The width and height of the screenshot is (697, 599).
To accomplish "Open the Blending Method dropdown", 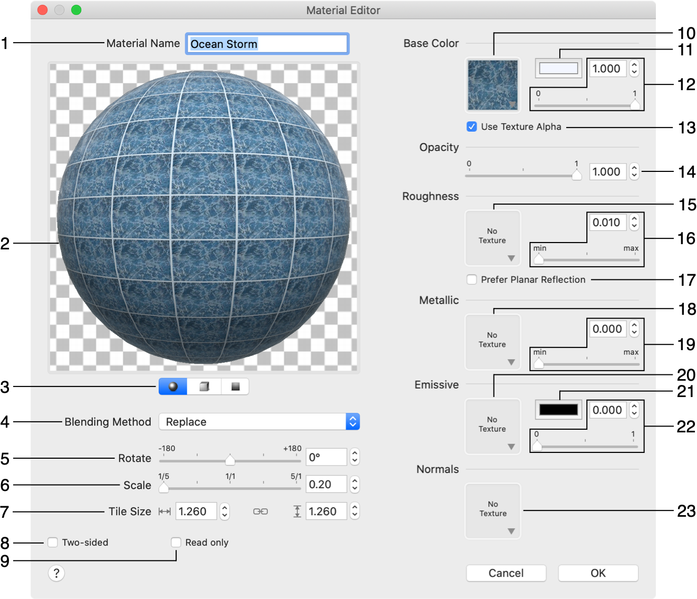I will [x=259, y=422].
